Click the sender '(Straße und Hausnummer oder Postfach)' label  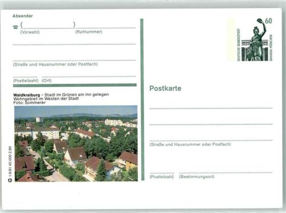(55, 65)
